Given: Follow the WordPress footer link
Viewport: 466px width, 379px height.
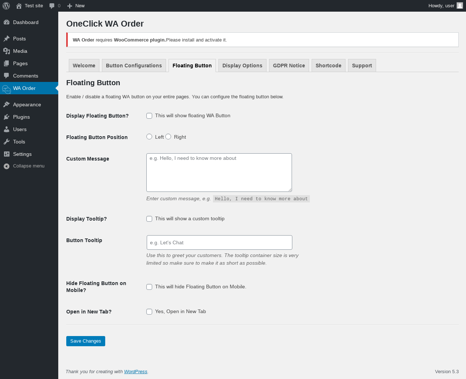Looking at the screenshot, I should pyautogui.click(x=135, y=371).
